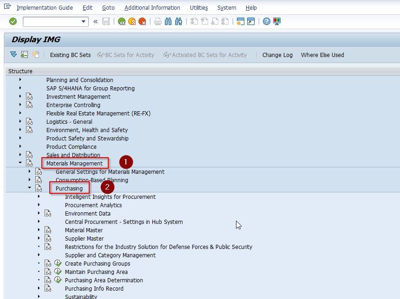Click the Existing BC Sets button
400x299 pixels.
pyautogui.click(x=71, y=55)
